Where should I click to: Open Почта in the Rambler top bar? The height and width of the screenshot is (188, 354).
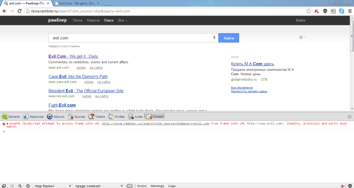click(x=78, y=20)
